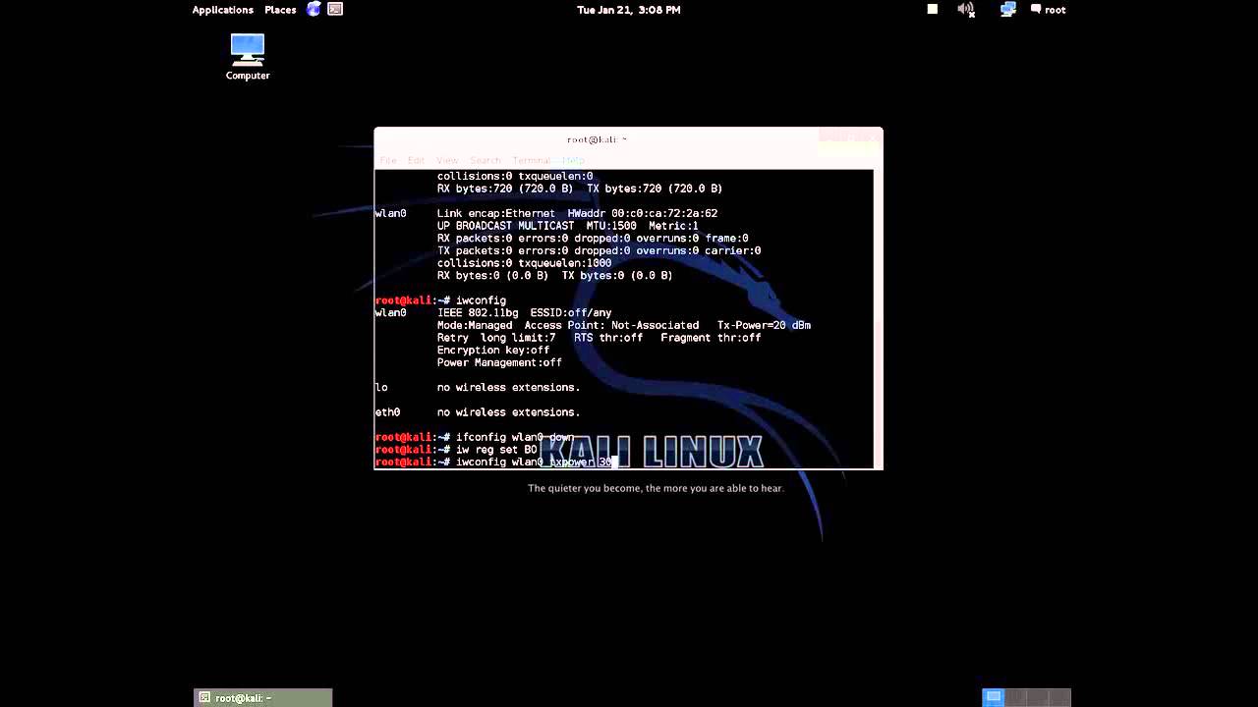Open the terminal View menu
The image size is (1258, 707).
click(x=447, y=160)
